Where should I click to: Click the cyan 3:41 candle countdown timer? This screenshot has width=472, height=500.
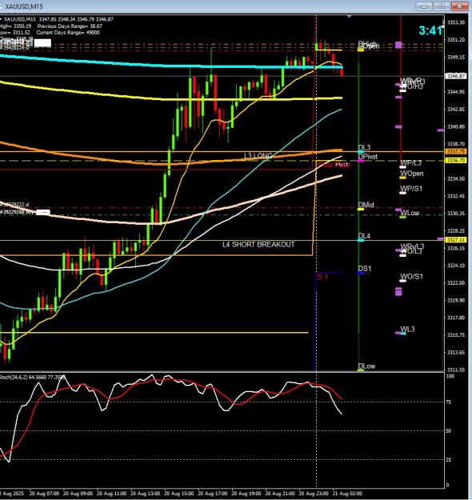pyautogui.click(x=430, y=30)
